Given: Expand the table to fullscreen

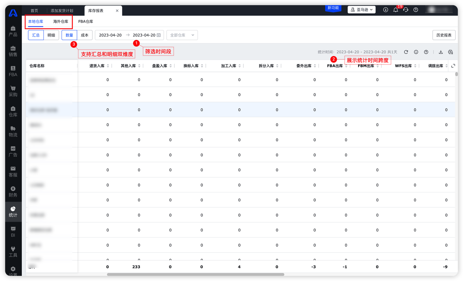Looking at the screenshot, I should pyautogui.click(x=453, y=66).
